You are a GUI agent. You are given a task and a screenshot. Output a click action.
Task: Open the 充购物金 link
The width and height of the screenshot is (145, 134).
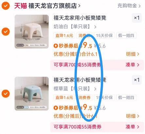[129, 6]
